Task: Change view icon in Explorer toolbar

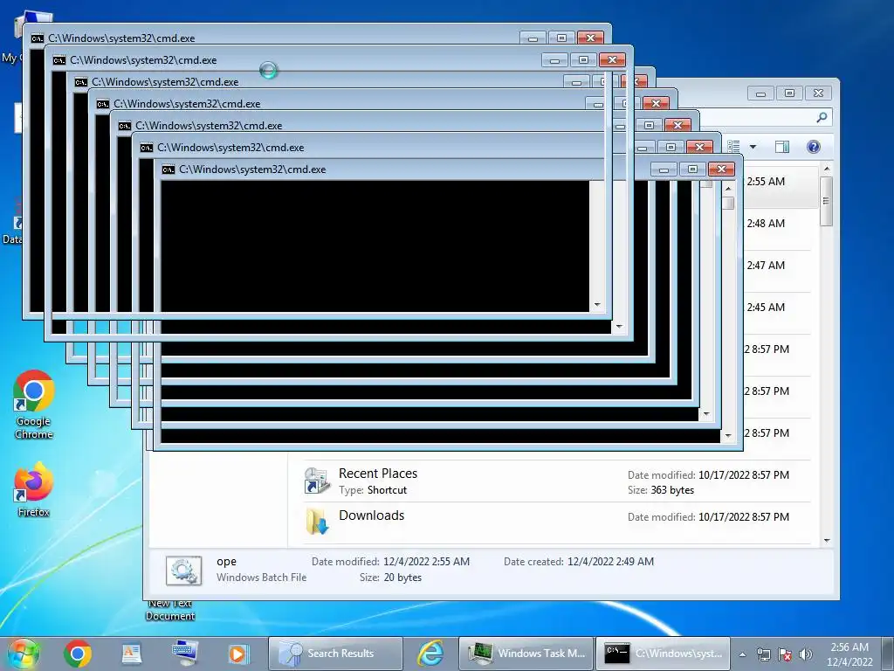Action: [x=733, y=147]
